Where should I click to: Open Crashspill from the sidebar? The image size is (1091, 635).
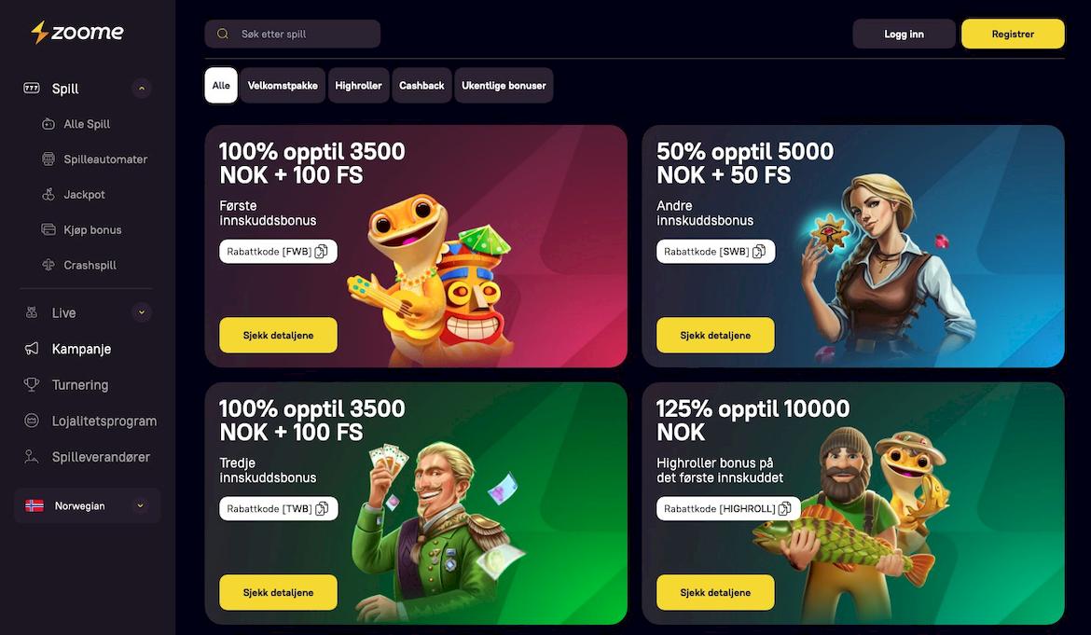point(90,266)
